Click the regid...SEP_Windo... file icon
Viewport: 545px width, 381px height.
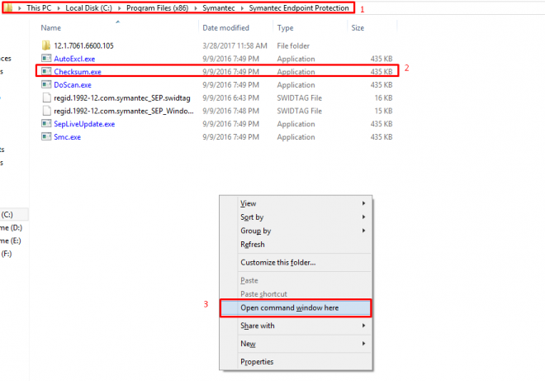46,111
